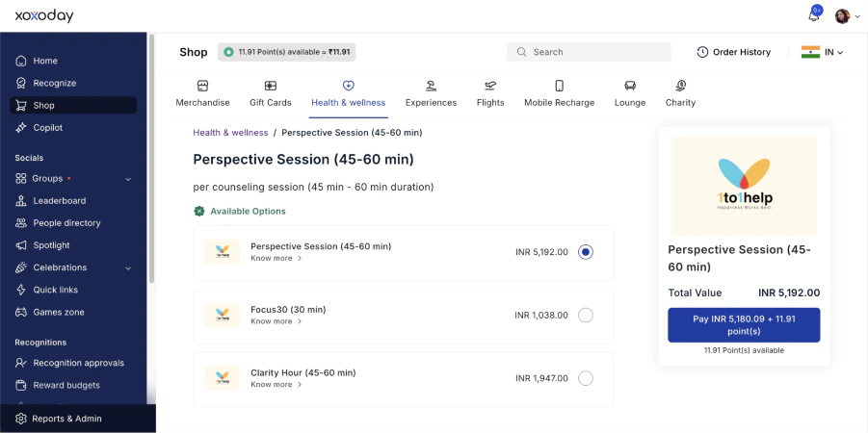This screenshot has width=868, height=433.
Task: Click the Spotlight megaphone icon
Action: coord(21,245)
